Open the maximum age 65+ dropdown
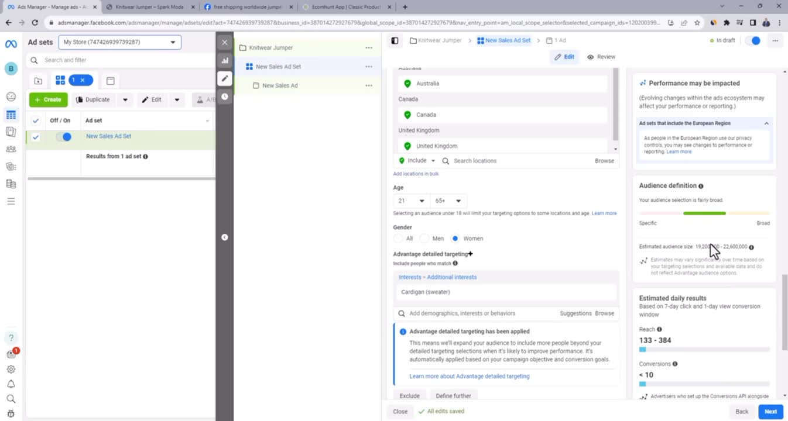The width and height of the screenshot is (788, 421). (x=448, y=201)
